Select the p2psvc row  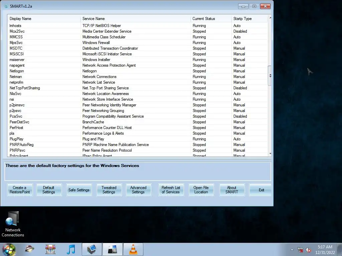(138, 111)
